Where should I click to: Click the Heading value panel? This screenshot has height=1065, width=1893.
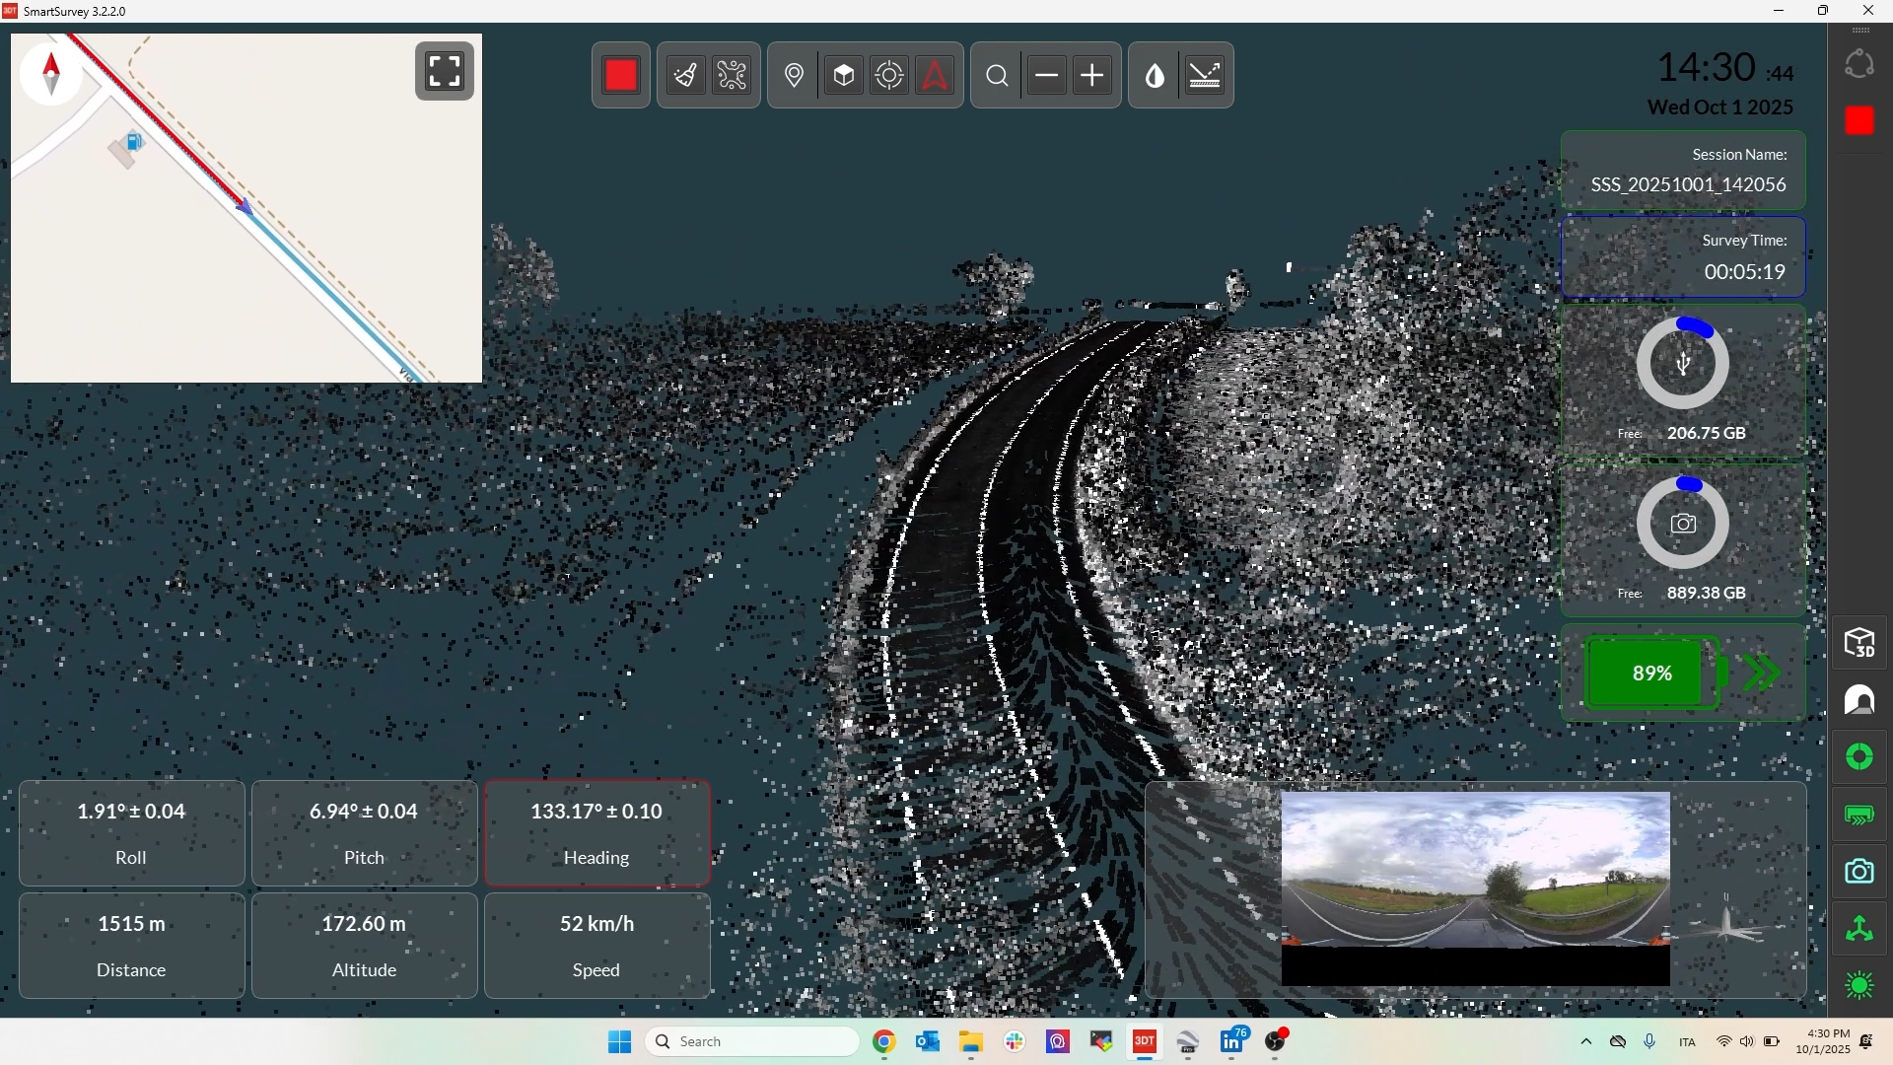click(x=596, y=832)
